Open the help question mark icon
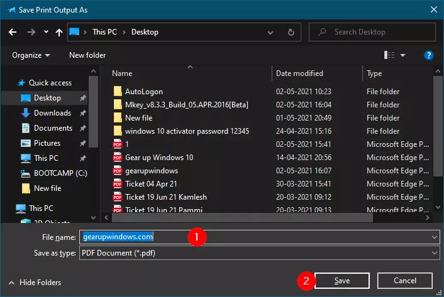This screenshot has height=297, width=444. click(429, 55)
